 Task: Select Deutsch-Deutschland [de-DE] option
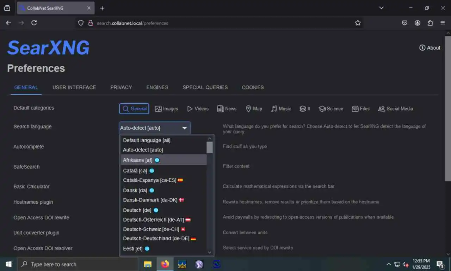pos(163,239)
